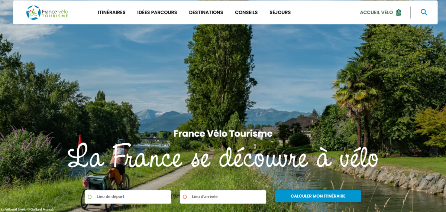The height and width of the screenshot is (212, 446).
Task: Open the Destinations menu
Action: tap(206, 12)
